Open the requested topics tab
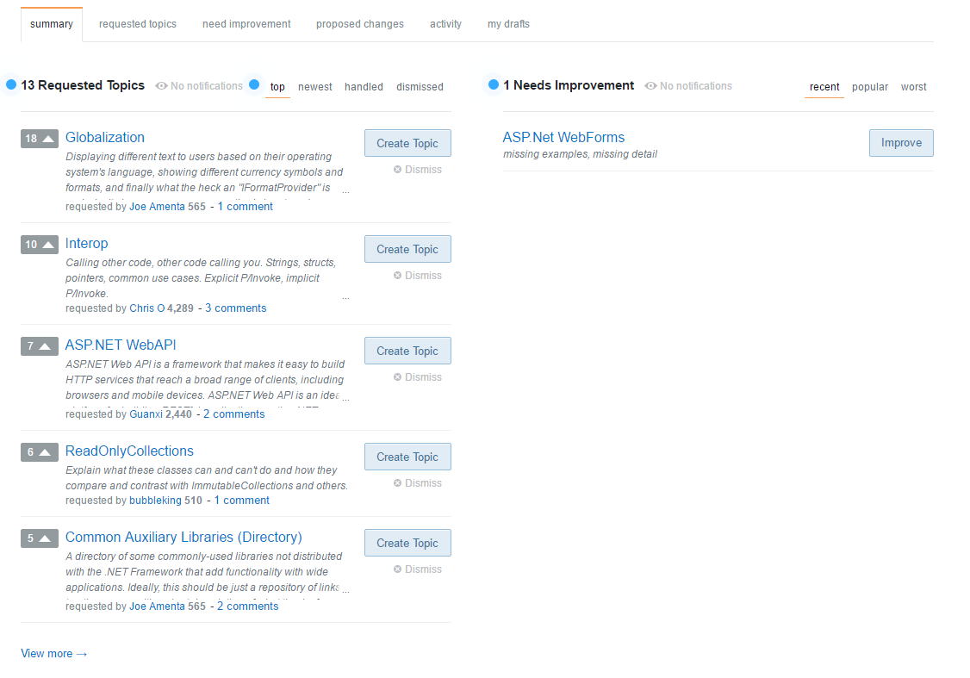Image resolution: width=970 pixels, height=678 pixels. coord(137,23)
